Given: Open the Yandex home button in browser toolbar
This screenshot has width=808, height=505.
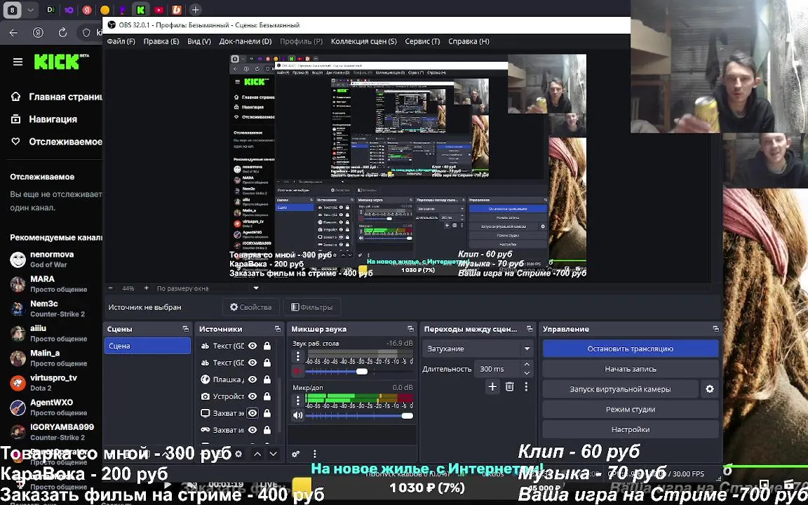Looking at the screenshot, I should pyautogui.click(x=38, y=32).
